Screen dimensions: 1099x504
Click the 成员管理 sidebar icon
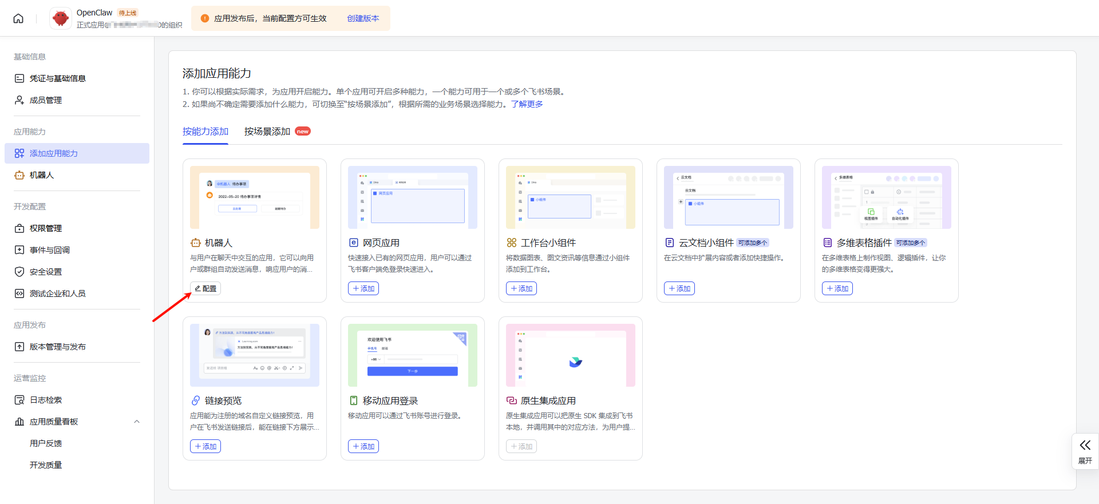tap(19, 100)
